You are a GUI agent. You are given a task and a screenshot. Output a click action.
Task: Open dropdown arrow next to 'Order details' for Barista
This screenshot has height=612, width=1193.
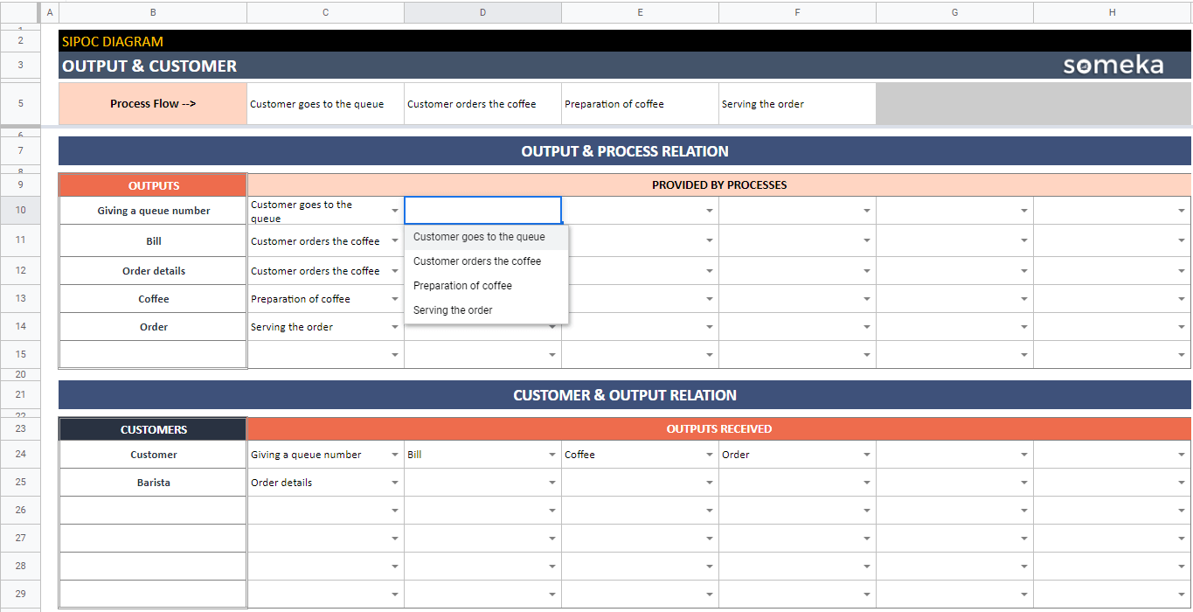tap(395, 483)
